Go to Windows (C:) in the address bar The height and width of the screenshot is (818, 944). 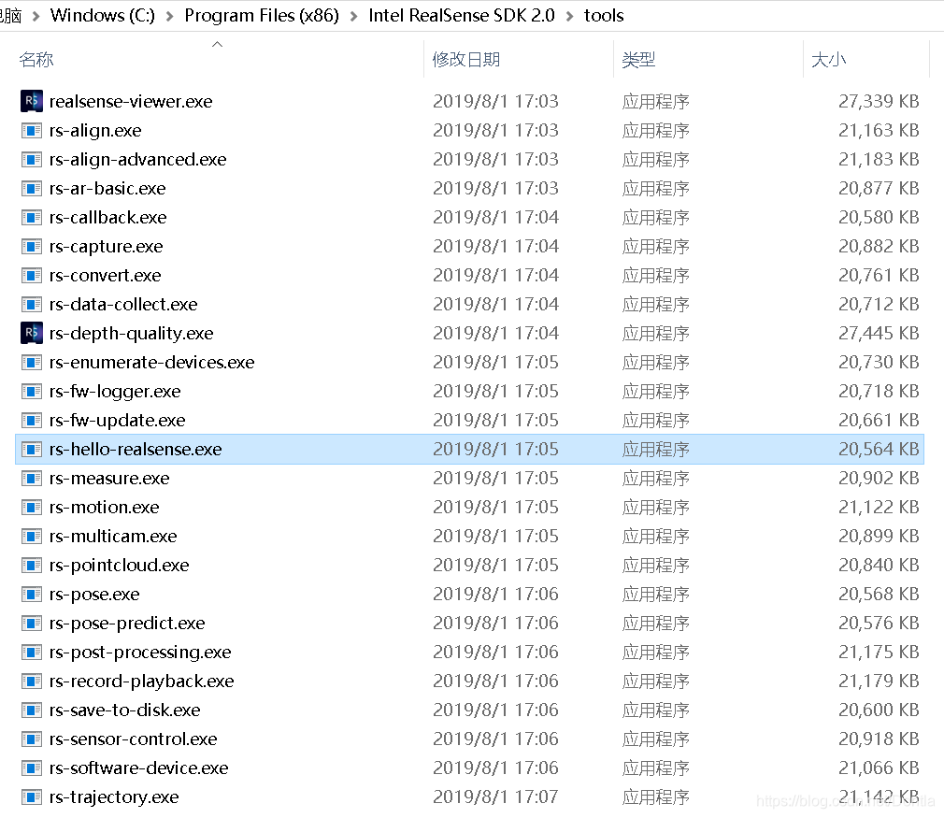click(103, 15)
